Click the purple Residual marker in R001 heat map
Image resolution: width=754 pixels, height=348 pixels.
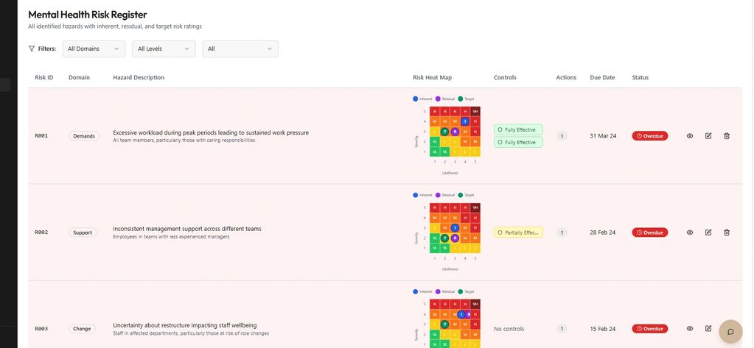[455, 132]
